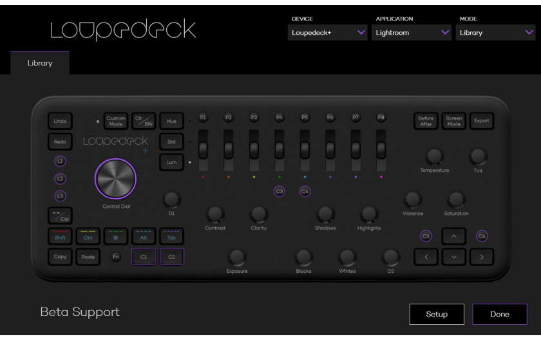Image resolution: width=541 pixels, height=341 pixels.
Task: Select the Exposure knob
Action: click(237, 257)
